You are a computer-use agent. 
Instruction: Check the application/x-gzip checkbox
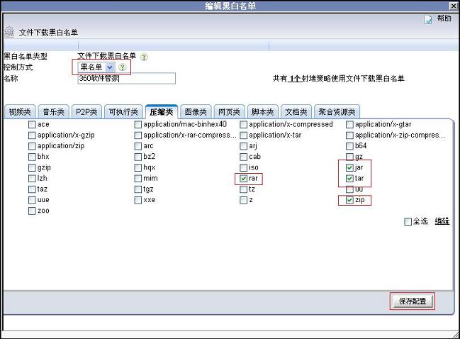(32, 135)
